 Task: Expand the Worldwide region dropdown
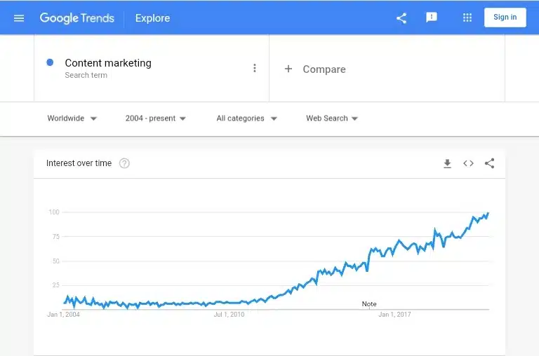(x=72, y=118)
